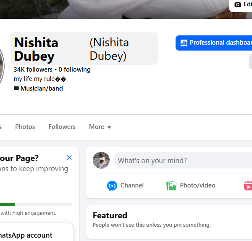Click the green Photo/video icon
Image resolution: width=252 pixels, height=241 pixels.
[171, 186]
